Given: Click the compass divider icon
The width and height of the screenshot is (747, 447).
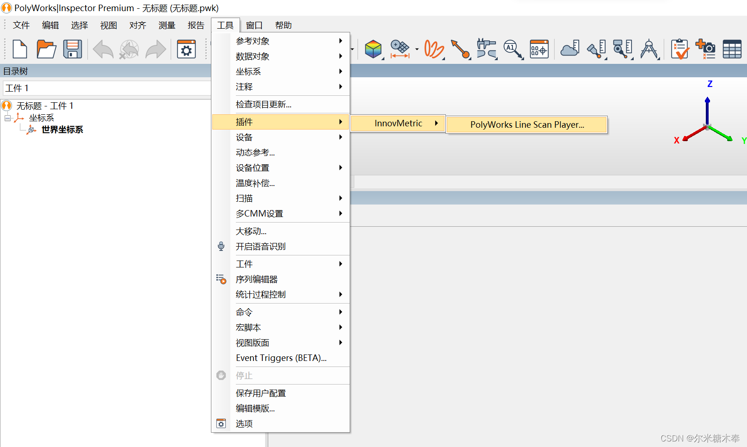Looking at the screenshot, I should [x=649, y=49].
